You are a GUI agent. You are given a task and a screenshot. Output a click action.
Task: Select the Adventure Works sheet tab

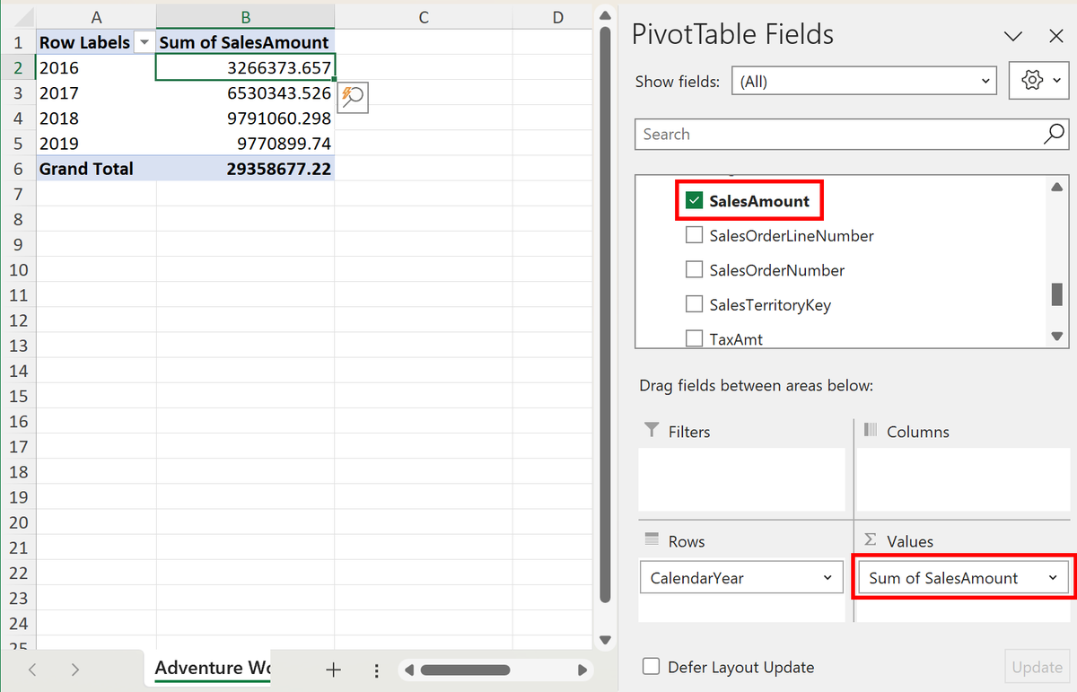[211, 669]
